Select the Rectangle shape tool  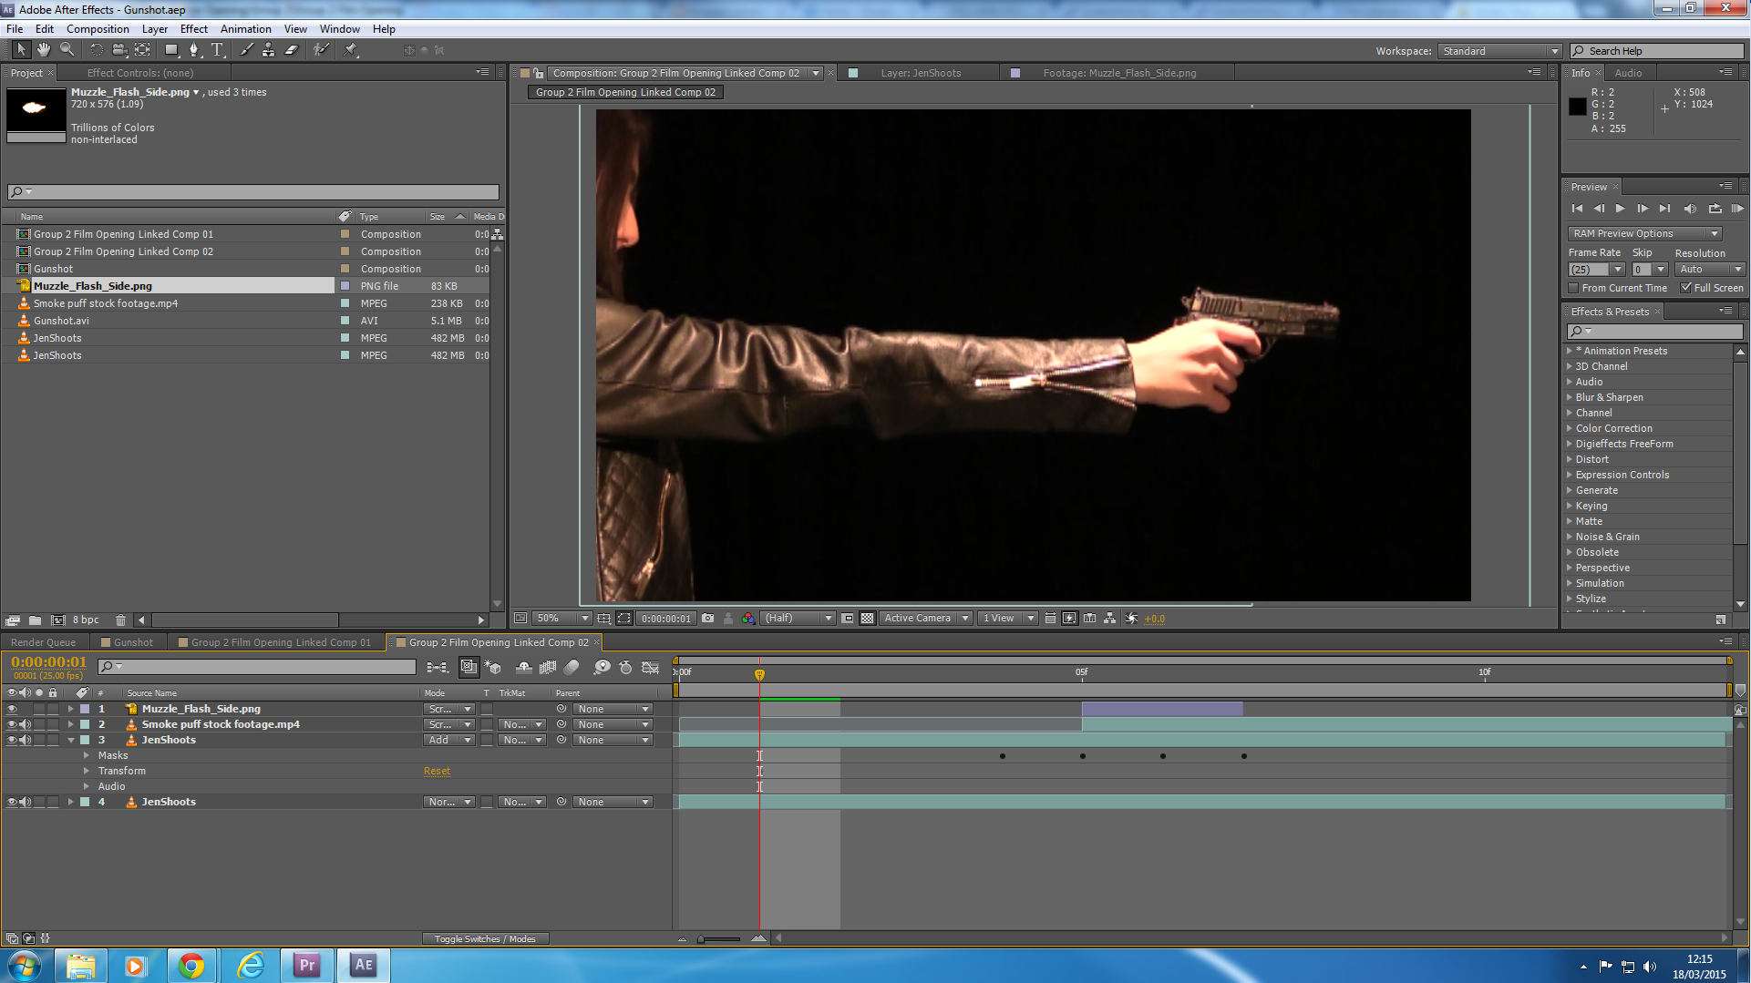click(170, 50)
